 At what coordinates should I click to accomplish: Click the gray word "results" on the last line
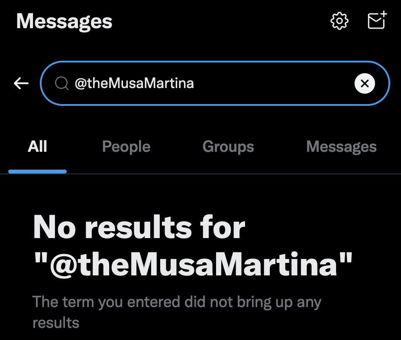(x=56, y=323)
